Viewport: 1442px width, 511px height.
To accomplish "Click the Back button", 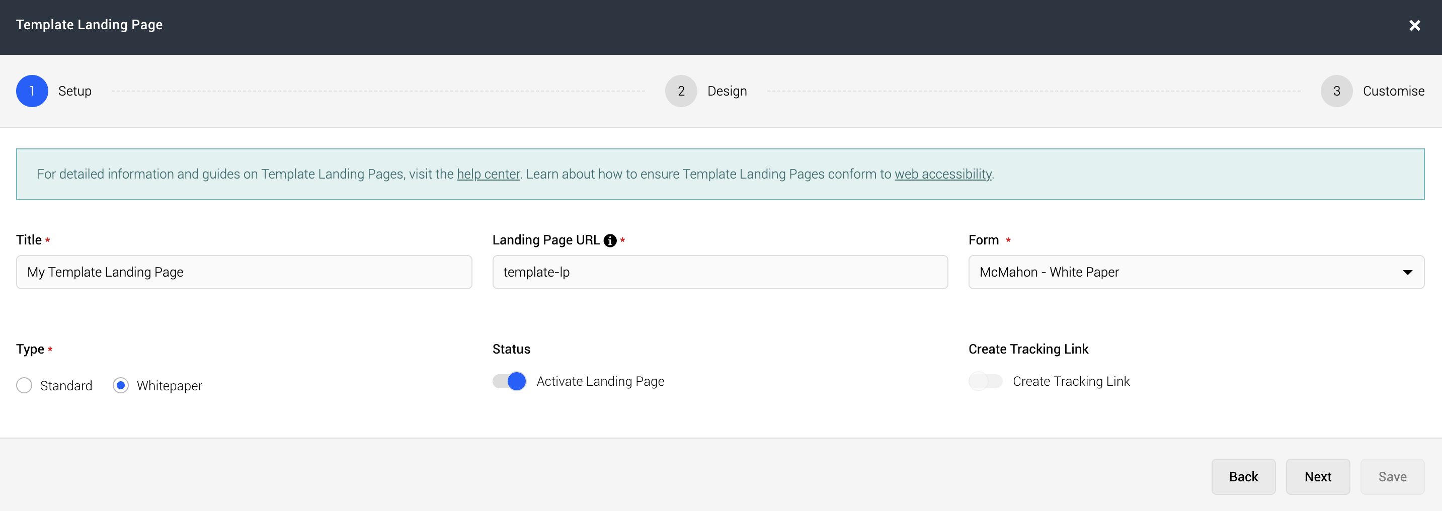I will pyautogui.click(x=1243, y=477).
